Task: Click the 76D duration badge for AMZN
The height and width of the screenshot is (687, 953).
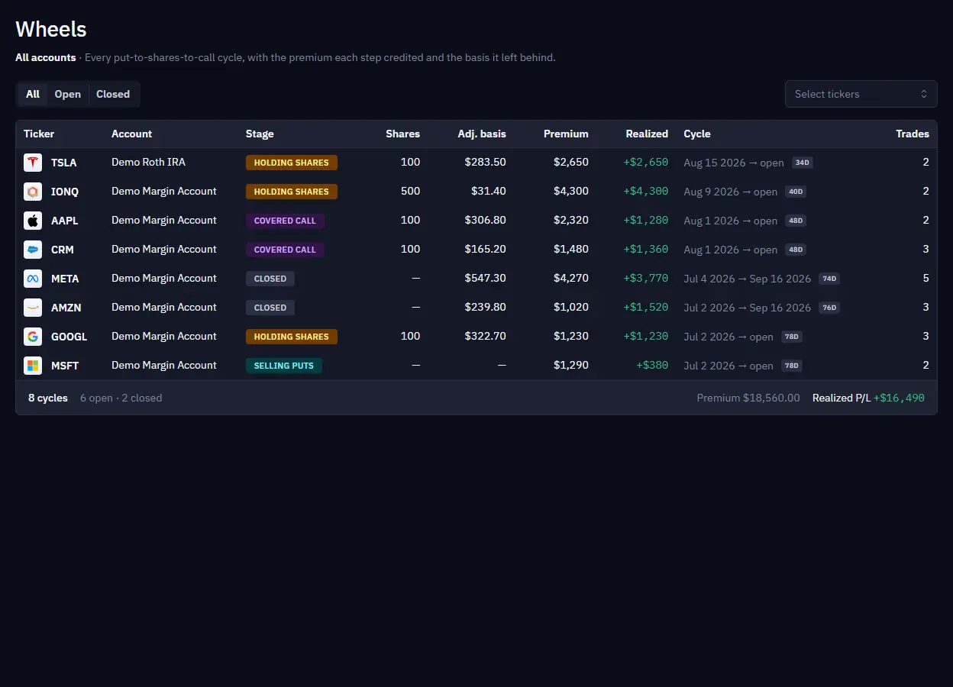Action: coord(829,308)
